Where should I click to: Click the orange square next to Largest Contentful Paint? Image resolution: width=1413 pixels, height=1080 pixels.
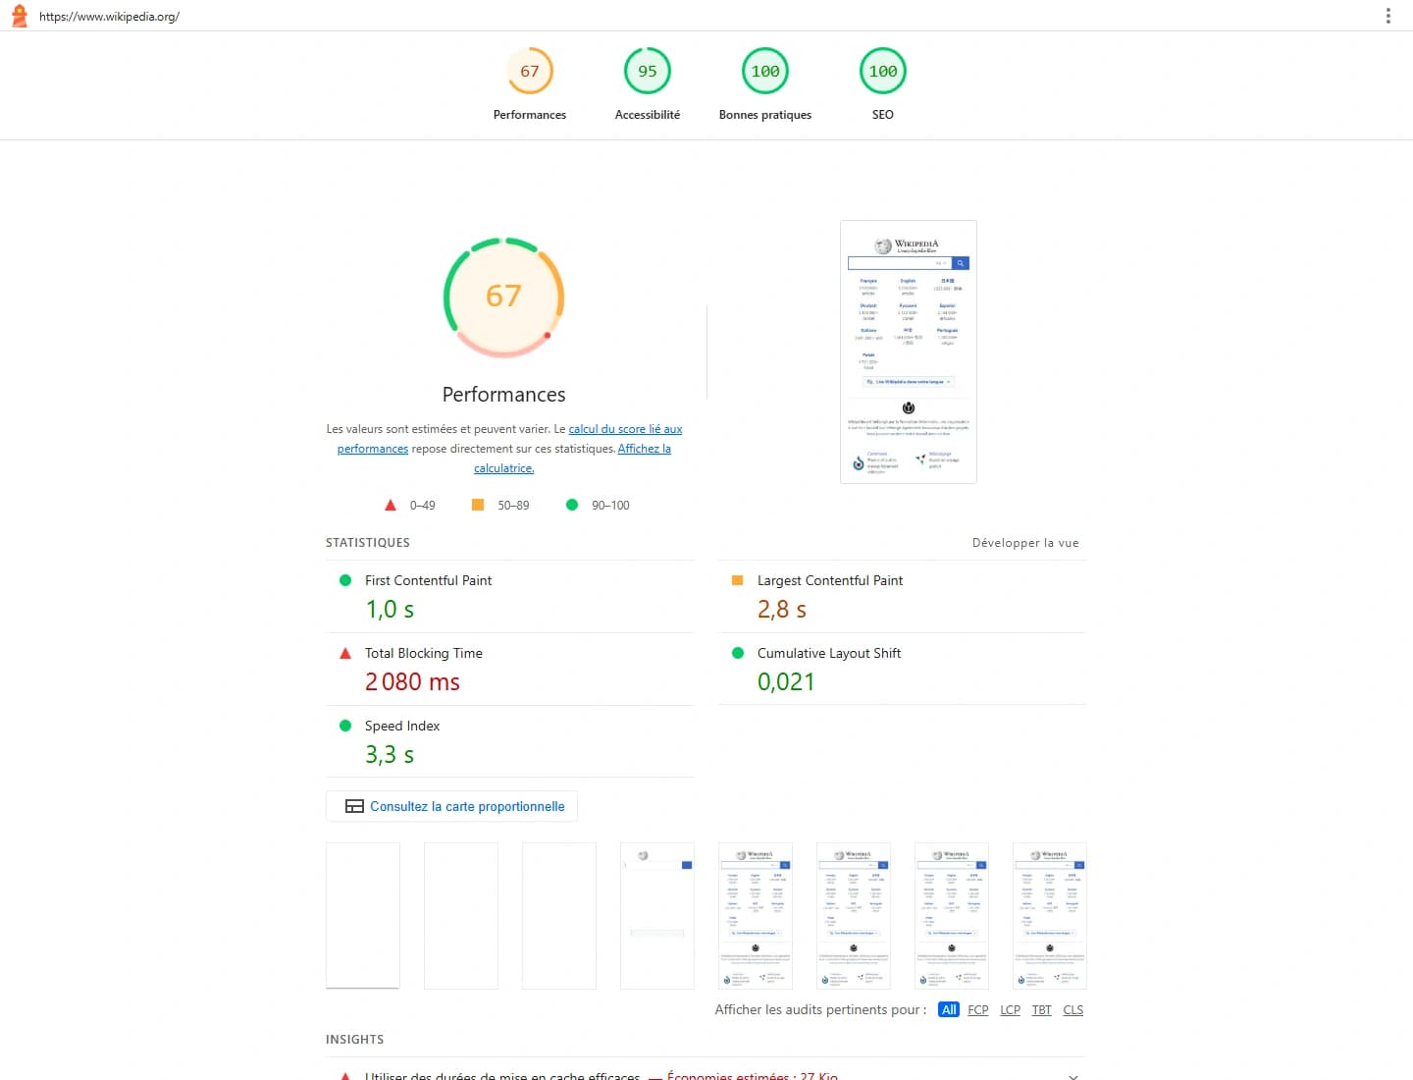(738, 580)
